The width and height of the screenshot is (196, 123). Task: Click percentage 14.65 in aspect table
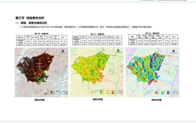click(x=140, y=44)
